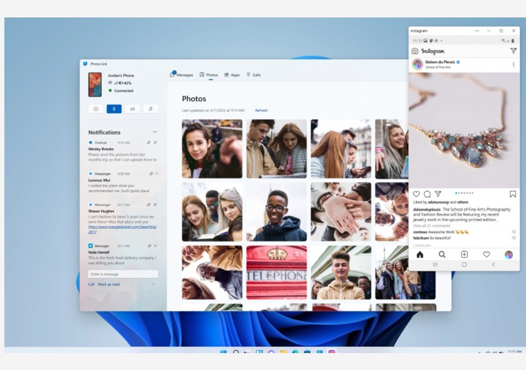The height and width of the screenshot is (370, 526).
Task: Toggle the phone sound button
Action: [132, 109]
